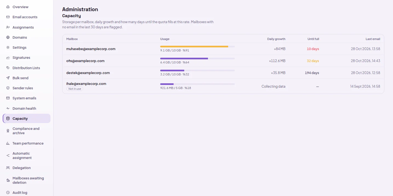Click the Signatures icon in the sidebar
This screenshot has height=196, width=393.
pyautogui.click(x=8, y=58)
